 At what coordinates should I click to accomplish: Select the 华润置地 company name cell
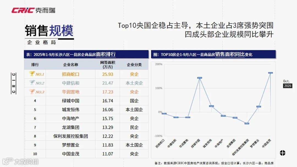(x=71, y=92)
